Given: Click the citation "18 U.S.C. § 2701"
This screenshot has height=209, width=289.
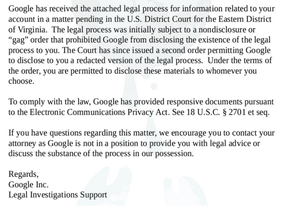Looking at the screenshot, I should [x=216, y=112].
